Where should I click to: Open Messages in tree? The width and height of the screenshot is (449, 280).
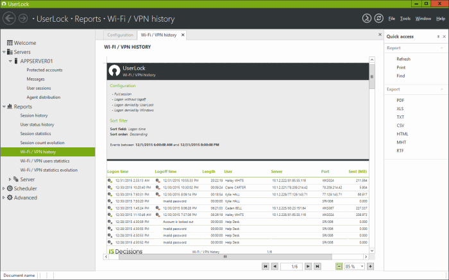click(35, 79)
